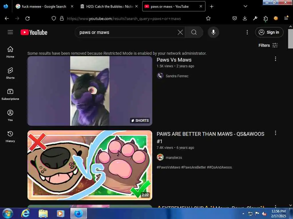
Task: Close the H2O Catch the Bubbles tab
Action: (x=136, y=6)
